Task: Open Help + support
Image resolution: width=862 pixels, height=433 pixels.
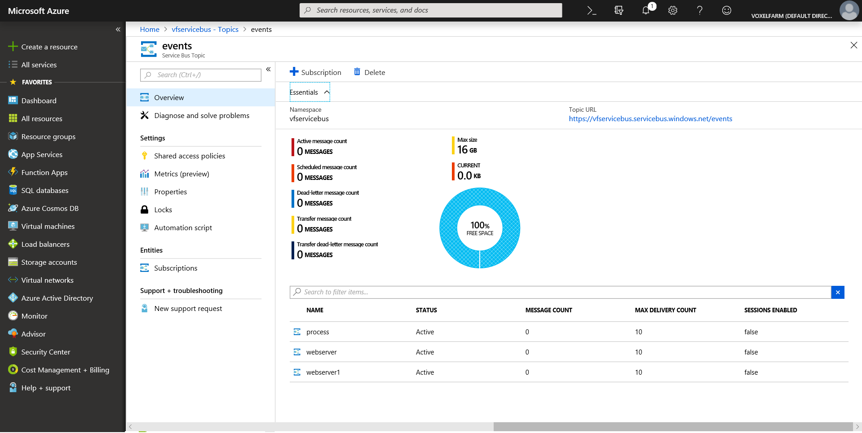Action: 46,388
